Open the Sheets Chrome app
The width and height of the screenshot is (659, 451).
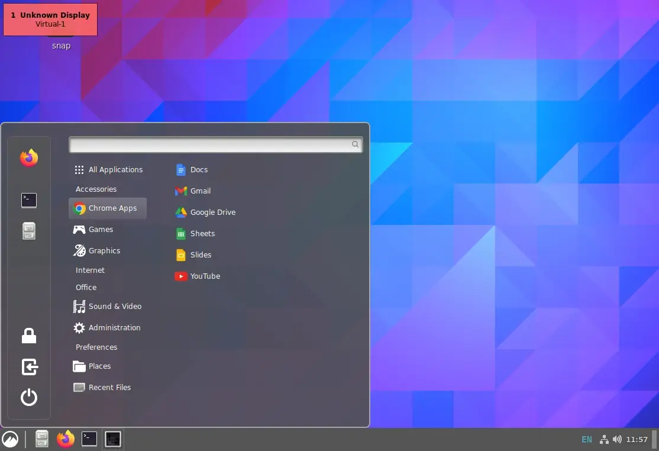195,234
